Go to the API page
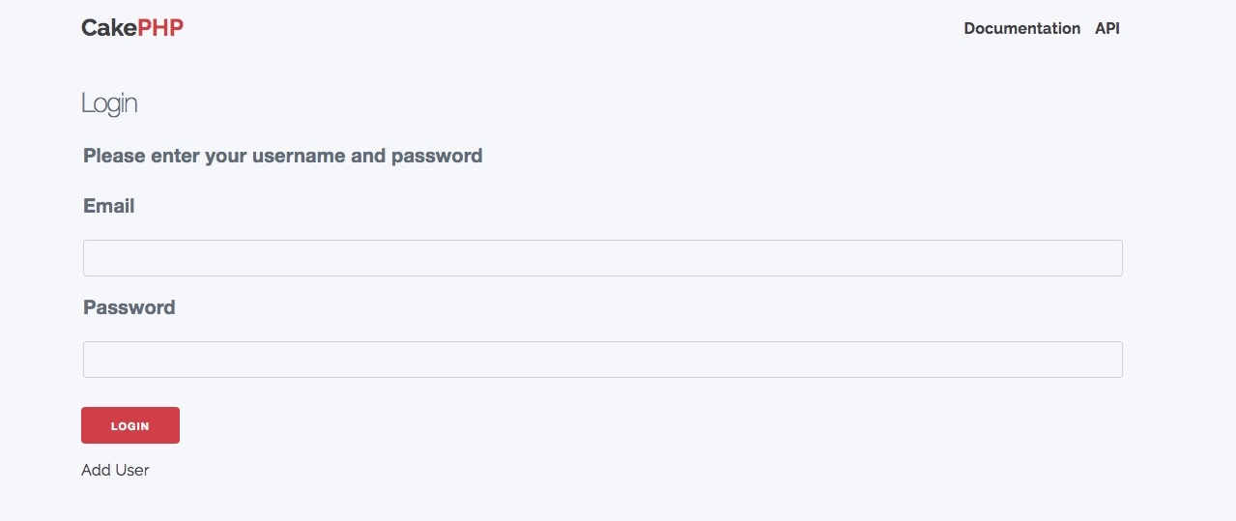 click(1107, 29)
